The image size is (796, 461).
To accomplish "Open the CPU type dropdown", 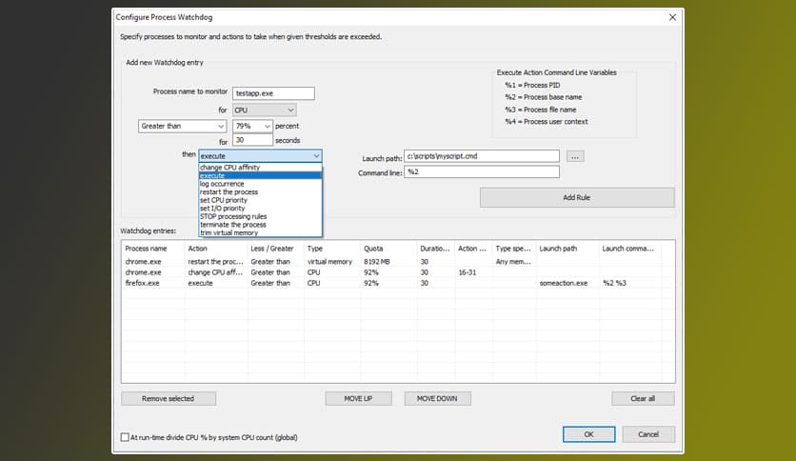I will [265, 110].
